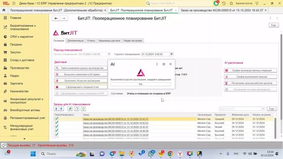Open График выполнения заказов

[251, 77]
